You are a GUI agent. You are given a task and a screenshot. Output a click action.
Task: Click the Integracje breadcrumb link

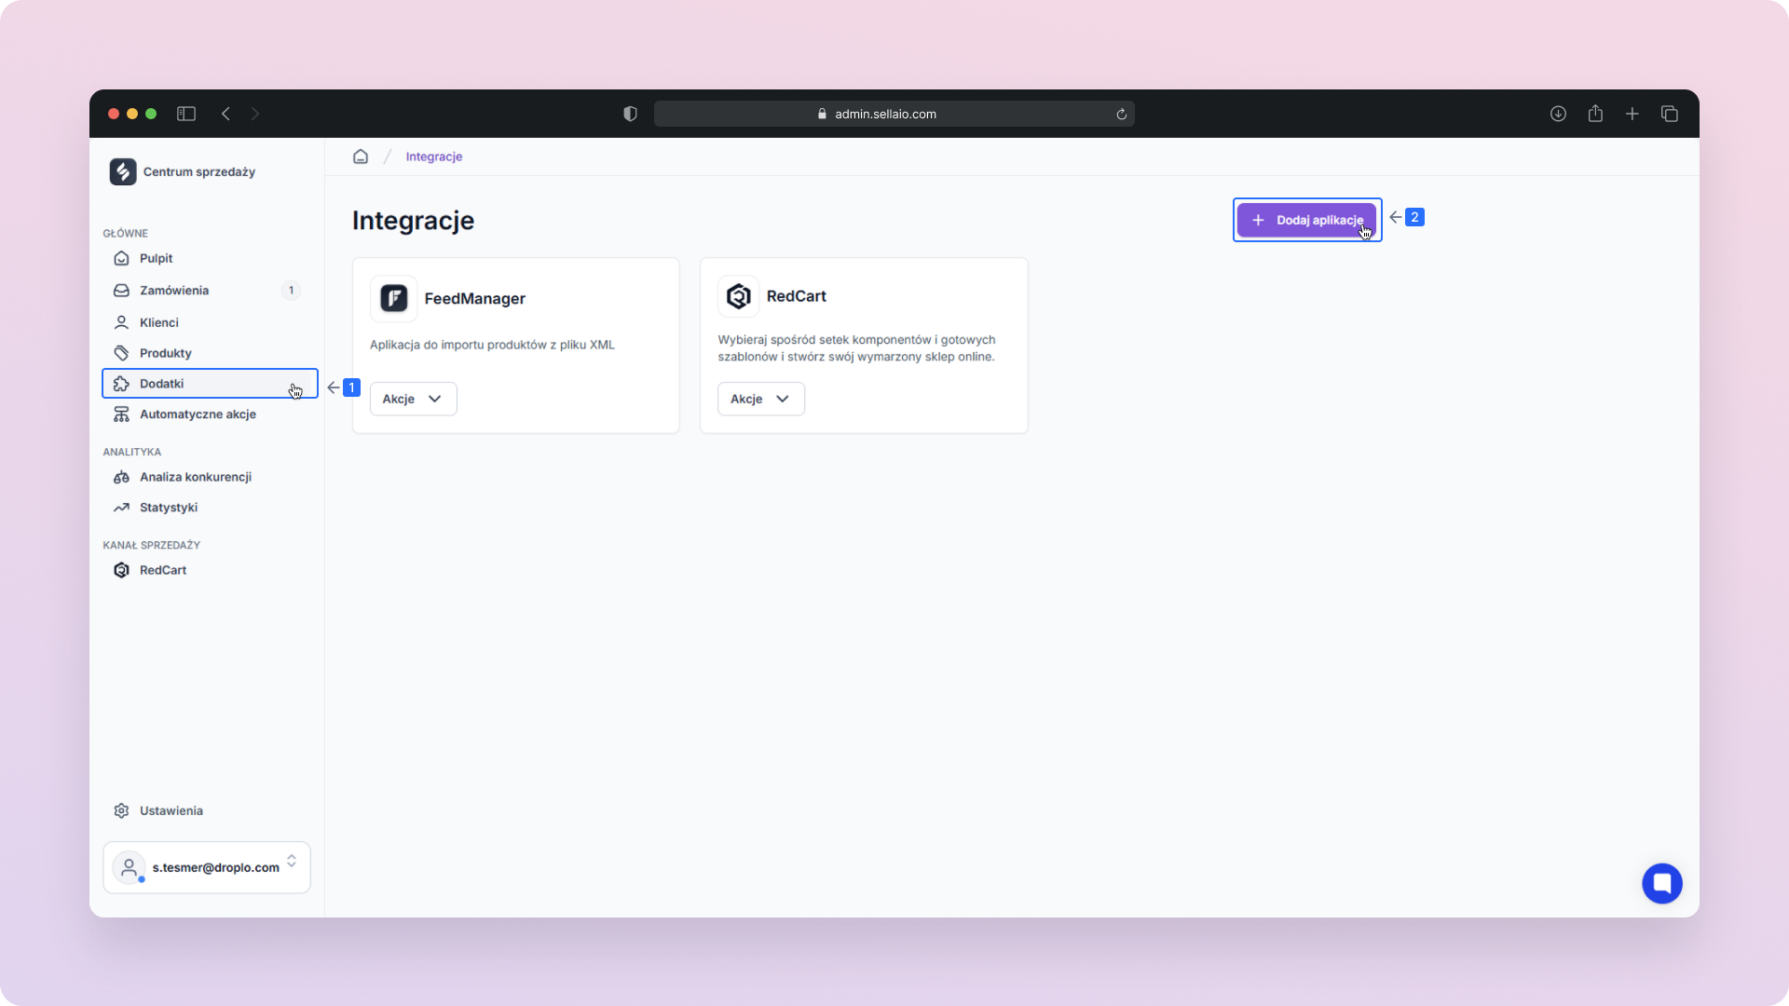[x=433, y=156]
